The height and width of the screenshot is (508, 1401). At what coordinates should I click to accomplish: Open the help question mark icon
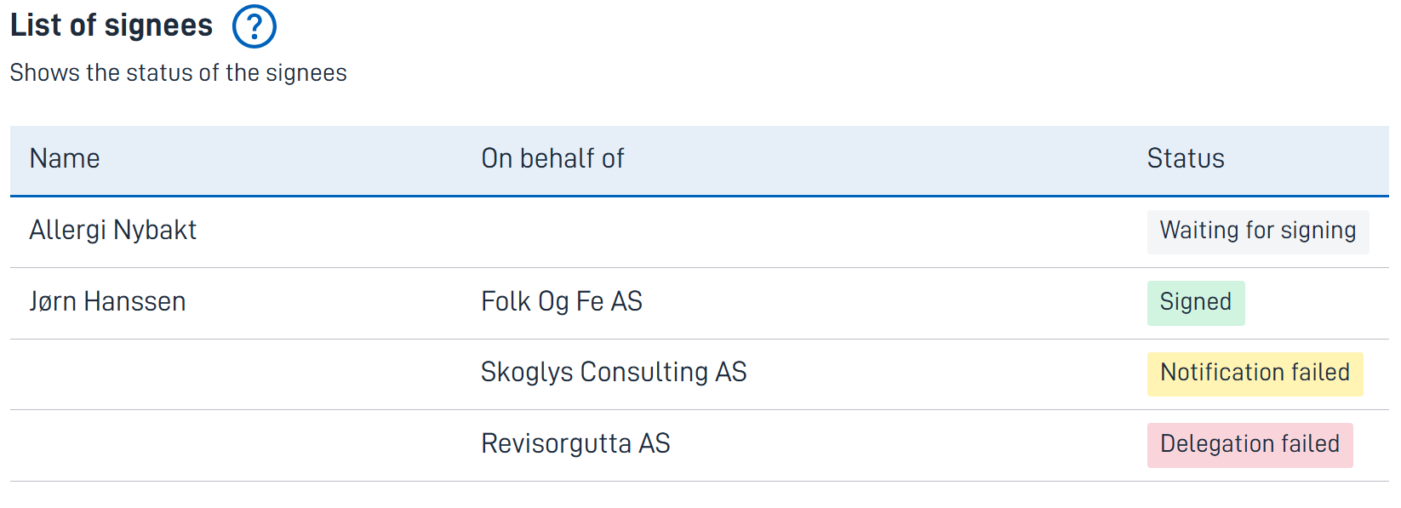[x=254, y=26]
